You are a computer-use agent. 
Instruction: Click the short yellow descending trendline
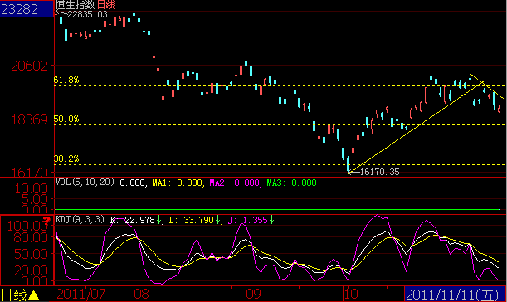coord(486,86)
